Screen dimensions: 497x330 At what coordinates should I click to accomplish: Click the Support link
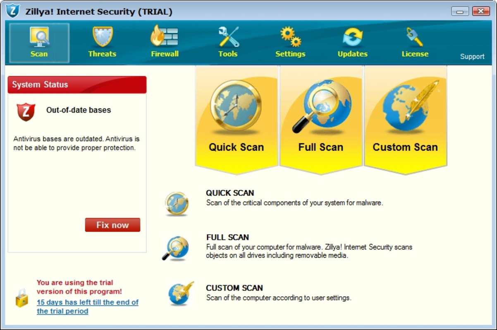click(x=472, y=57)
